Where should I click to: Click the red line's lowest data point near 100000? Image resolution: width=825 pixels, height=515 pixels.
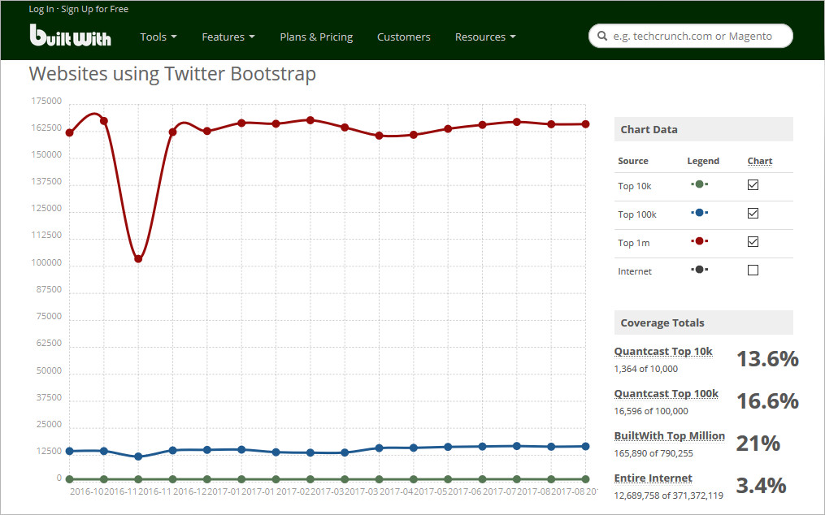(138, 259)
